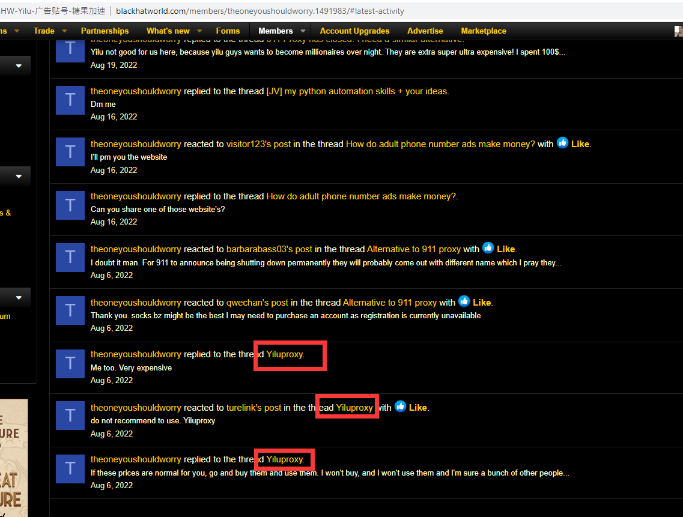Screen dimensions: 683x517
Task: Open the Forms navigation item
Action: click(x=228, y=31)
